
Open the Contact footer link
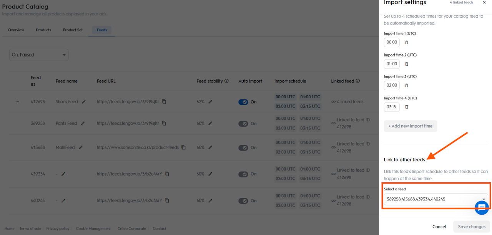(x=159, y=228)
